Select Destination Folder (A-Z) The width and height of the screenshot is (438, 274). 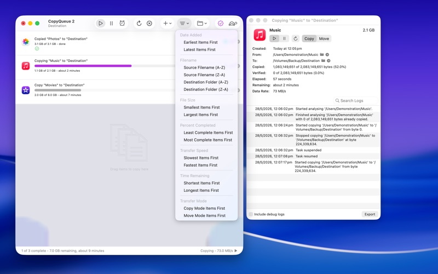tap(206, 82)
